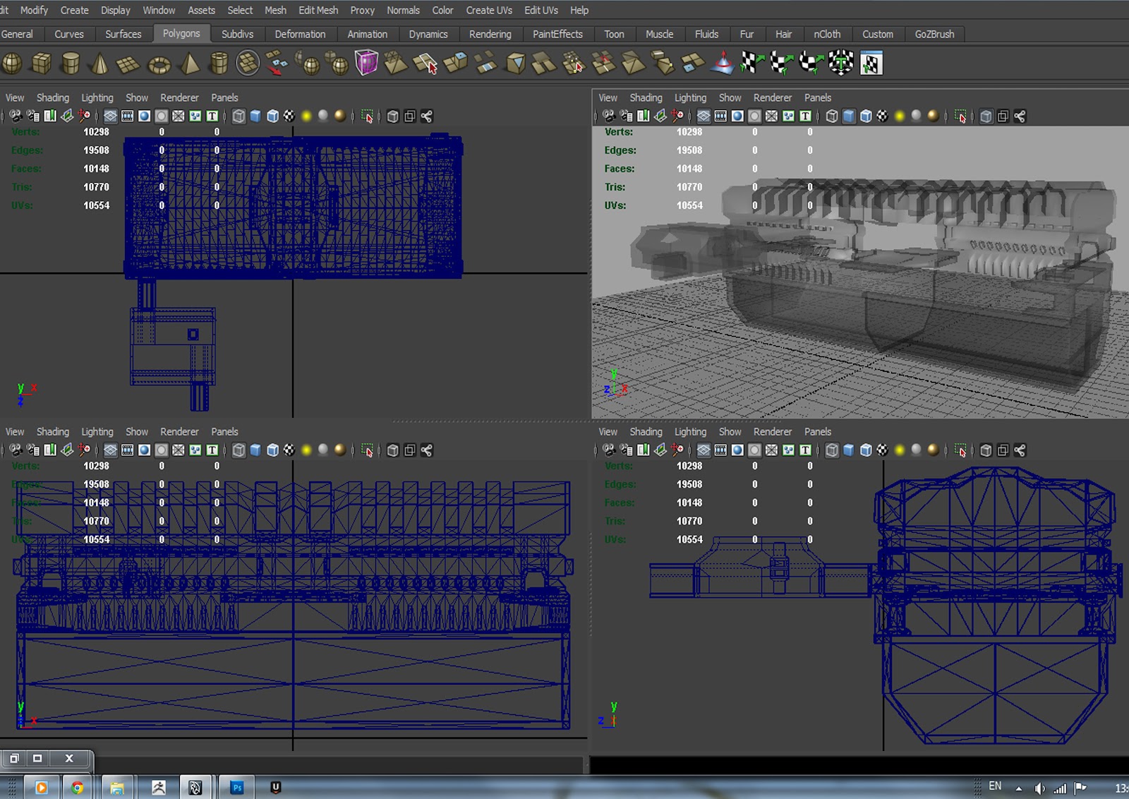Toggle grid display in top-left viewport
1129x799 pixels.
[x=111, y=116]
